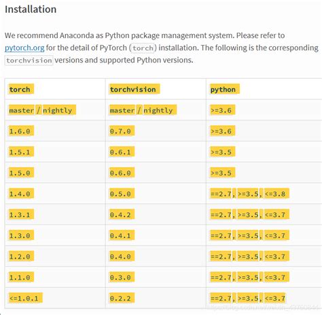The width and height of the screenshot is (322, 315).
Task: Click torch version 1.5.1 cell
Action: [x=21, y=152]
